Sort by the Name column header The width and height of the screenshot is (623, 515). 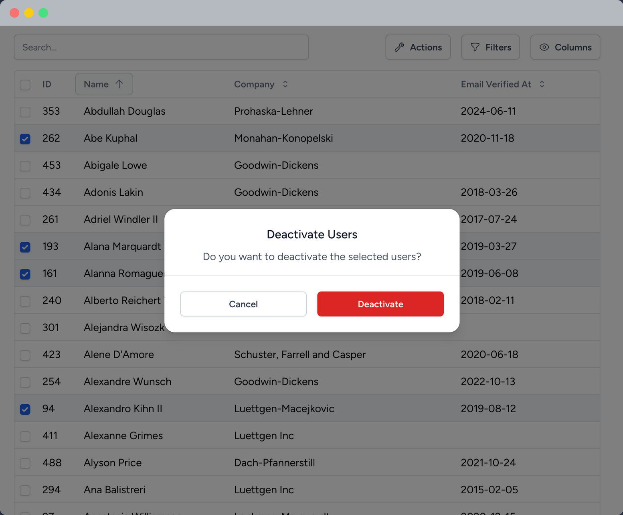(x=104, y=84)
